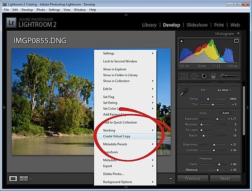Switch to Loupe view mode icon
Viewport: 252px width, 191px height.
(x=13, y=179)
